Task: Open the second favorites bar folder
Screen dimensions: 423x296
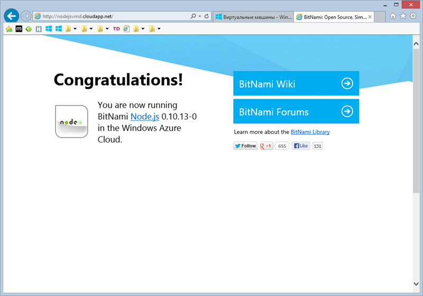Action: [84, 28]
